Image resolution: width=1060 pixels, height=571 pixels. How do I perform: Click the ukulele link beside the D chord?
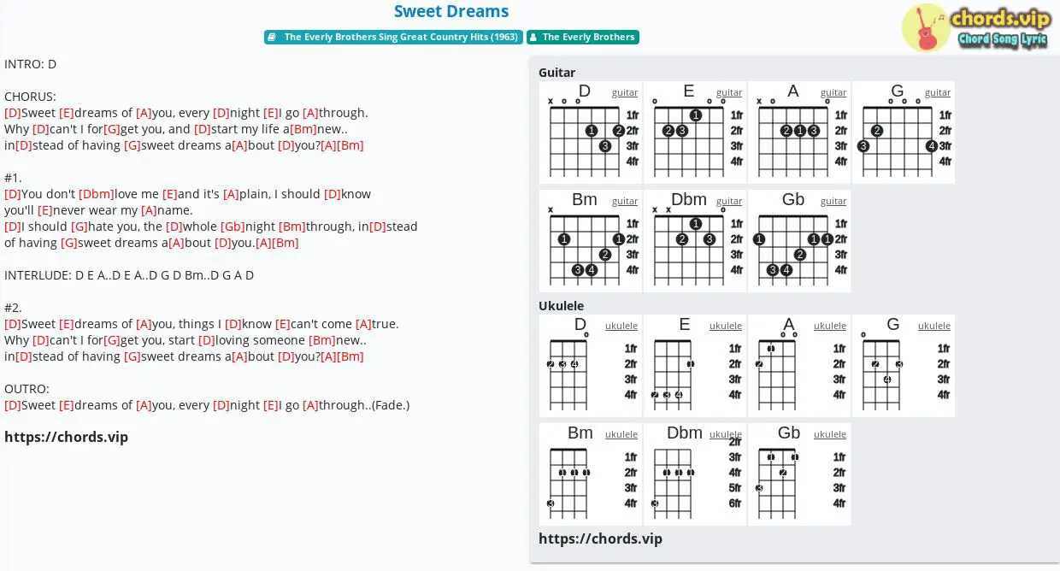(x=621, y=326)
